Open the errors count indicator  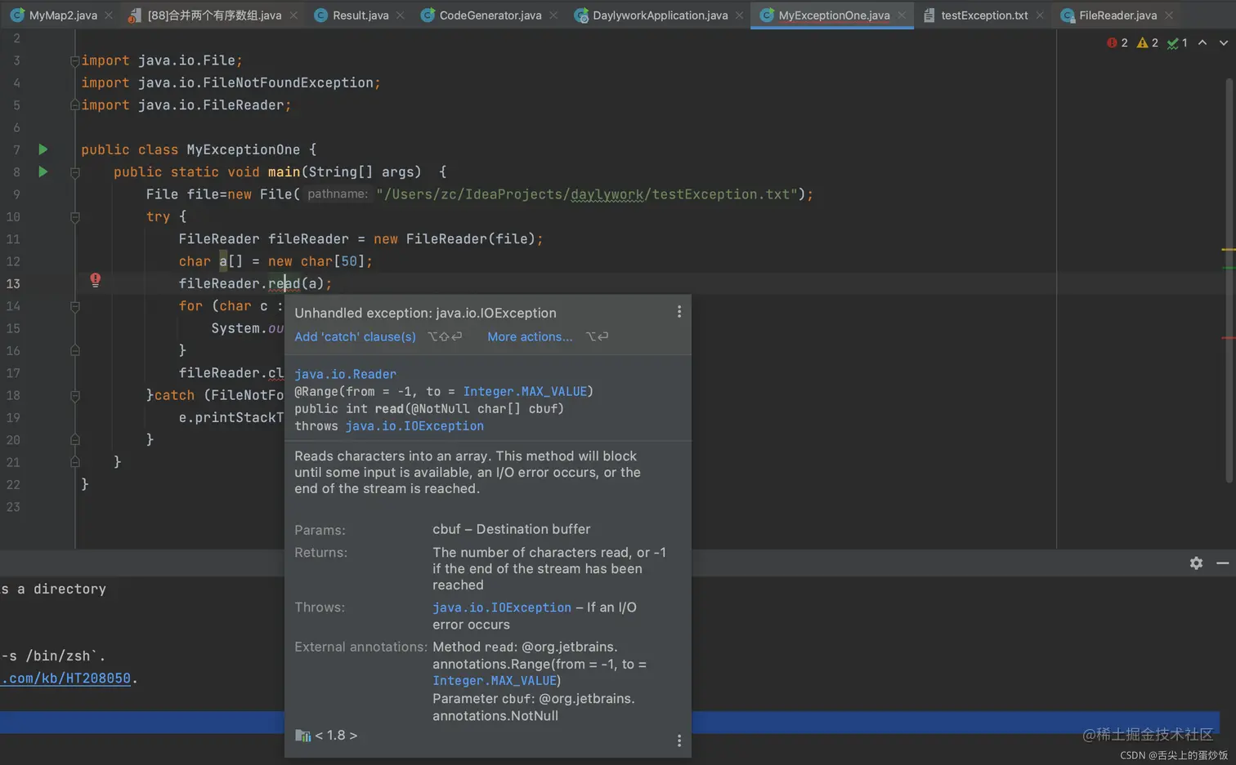(1117, 42)
